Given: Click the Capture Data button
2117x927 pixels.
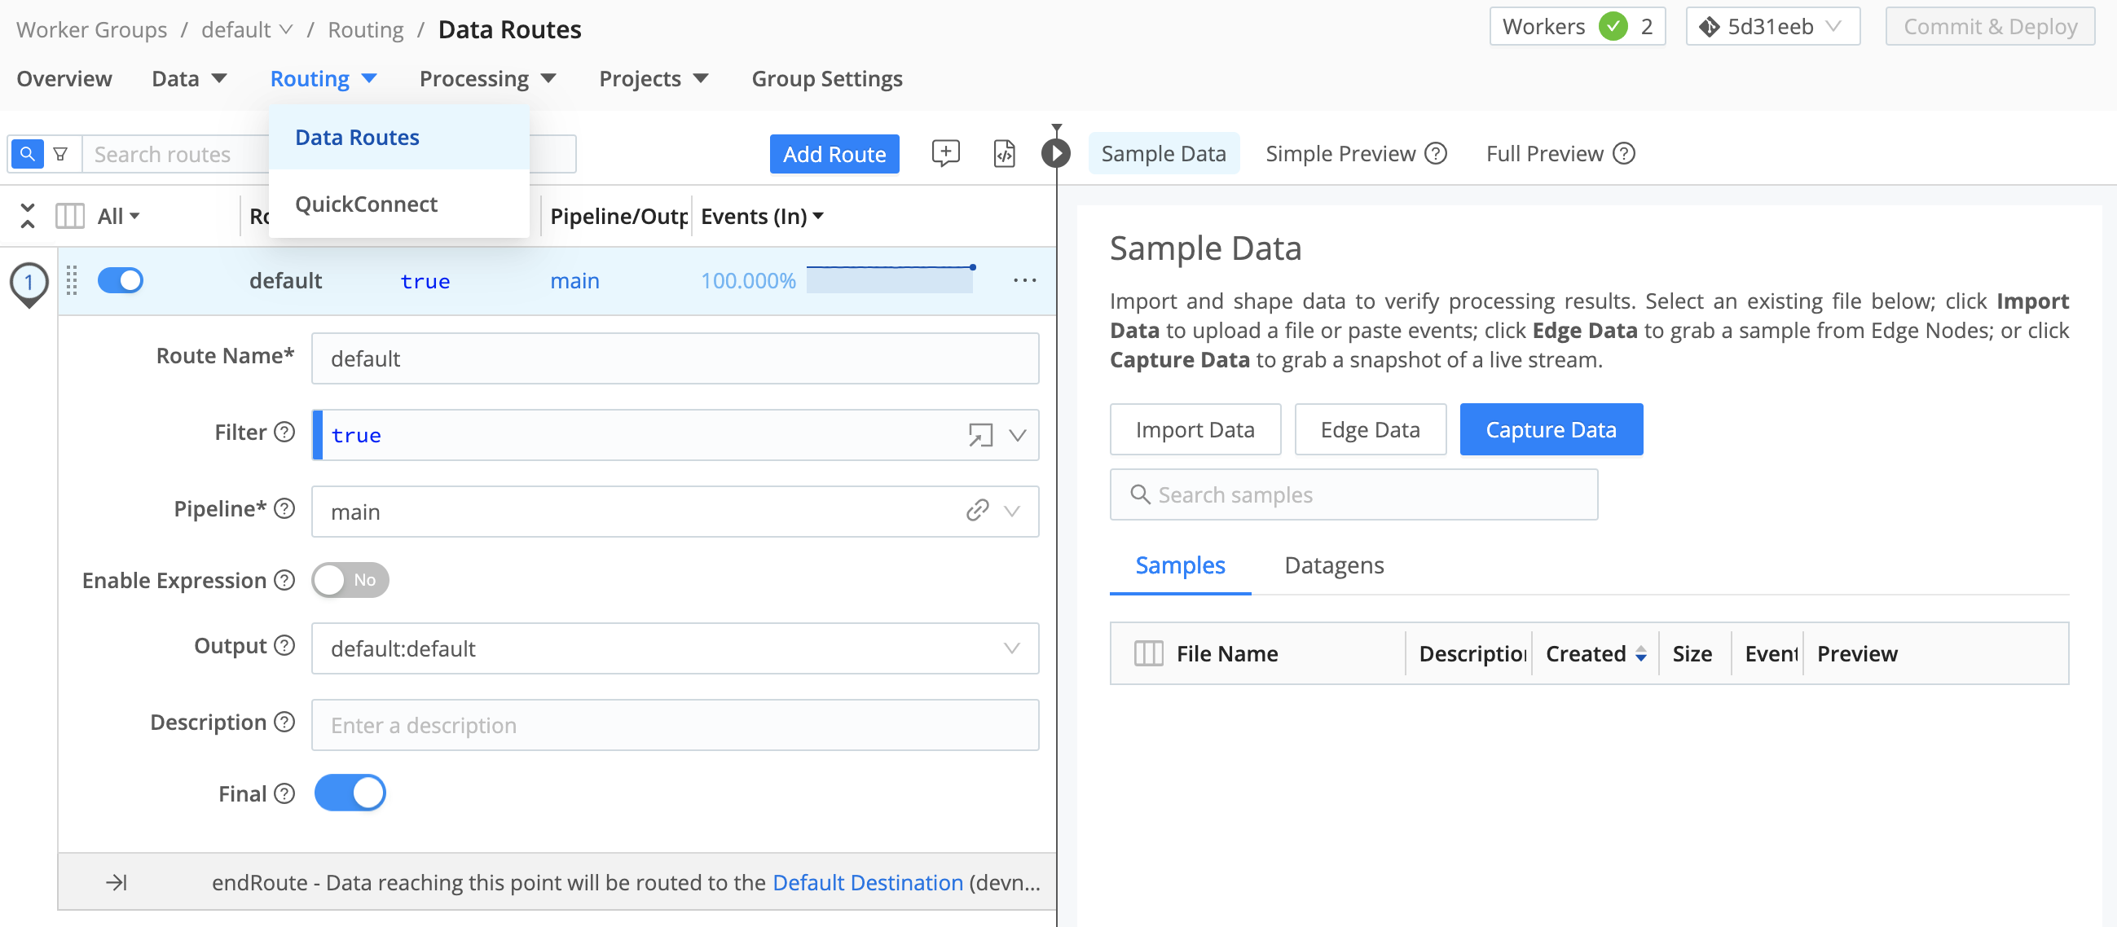Looking at the screenshot, I should [1551, 429].
